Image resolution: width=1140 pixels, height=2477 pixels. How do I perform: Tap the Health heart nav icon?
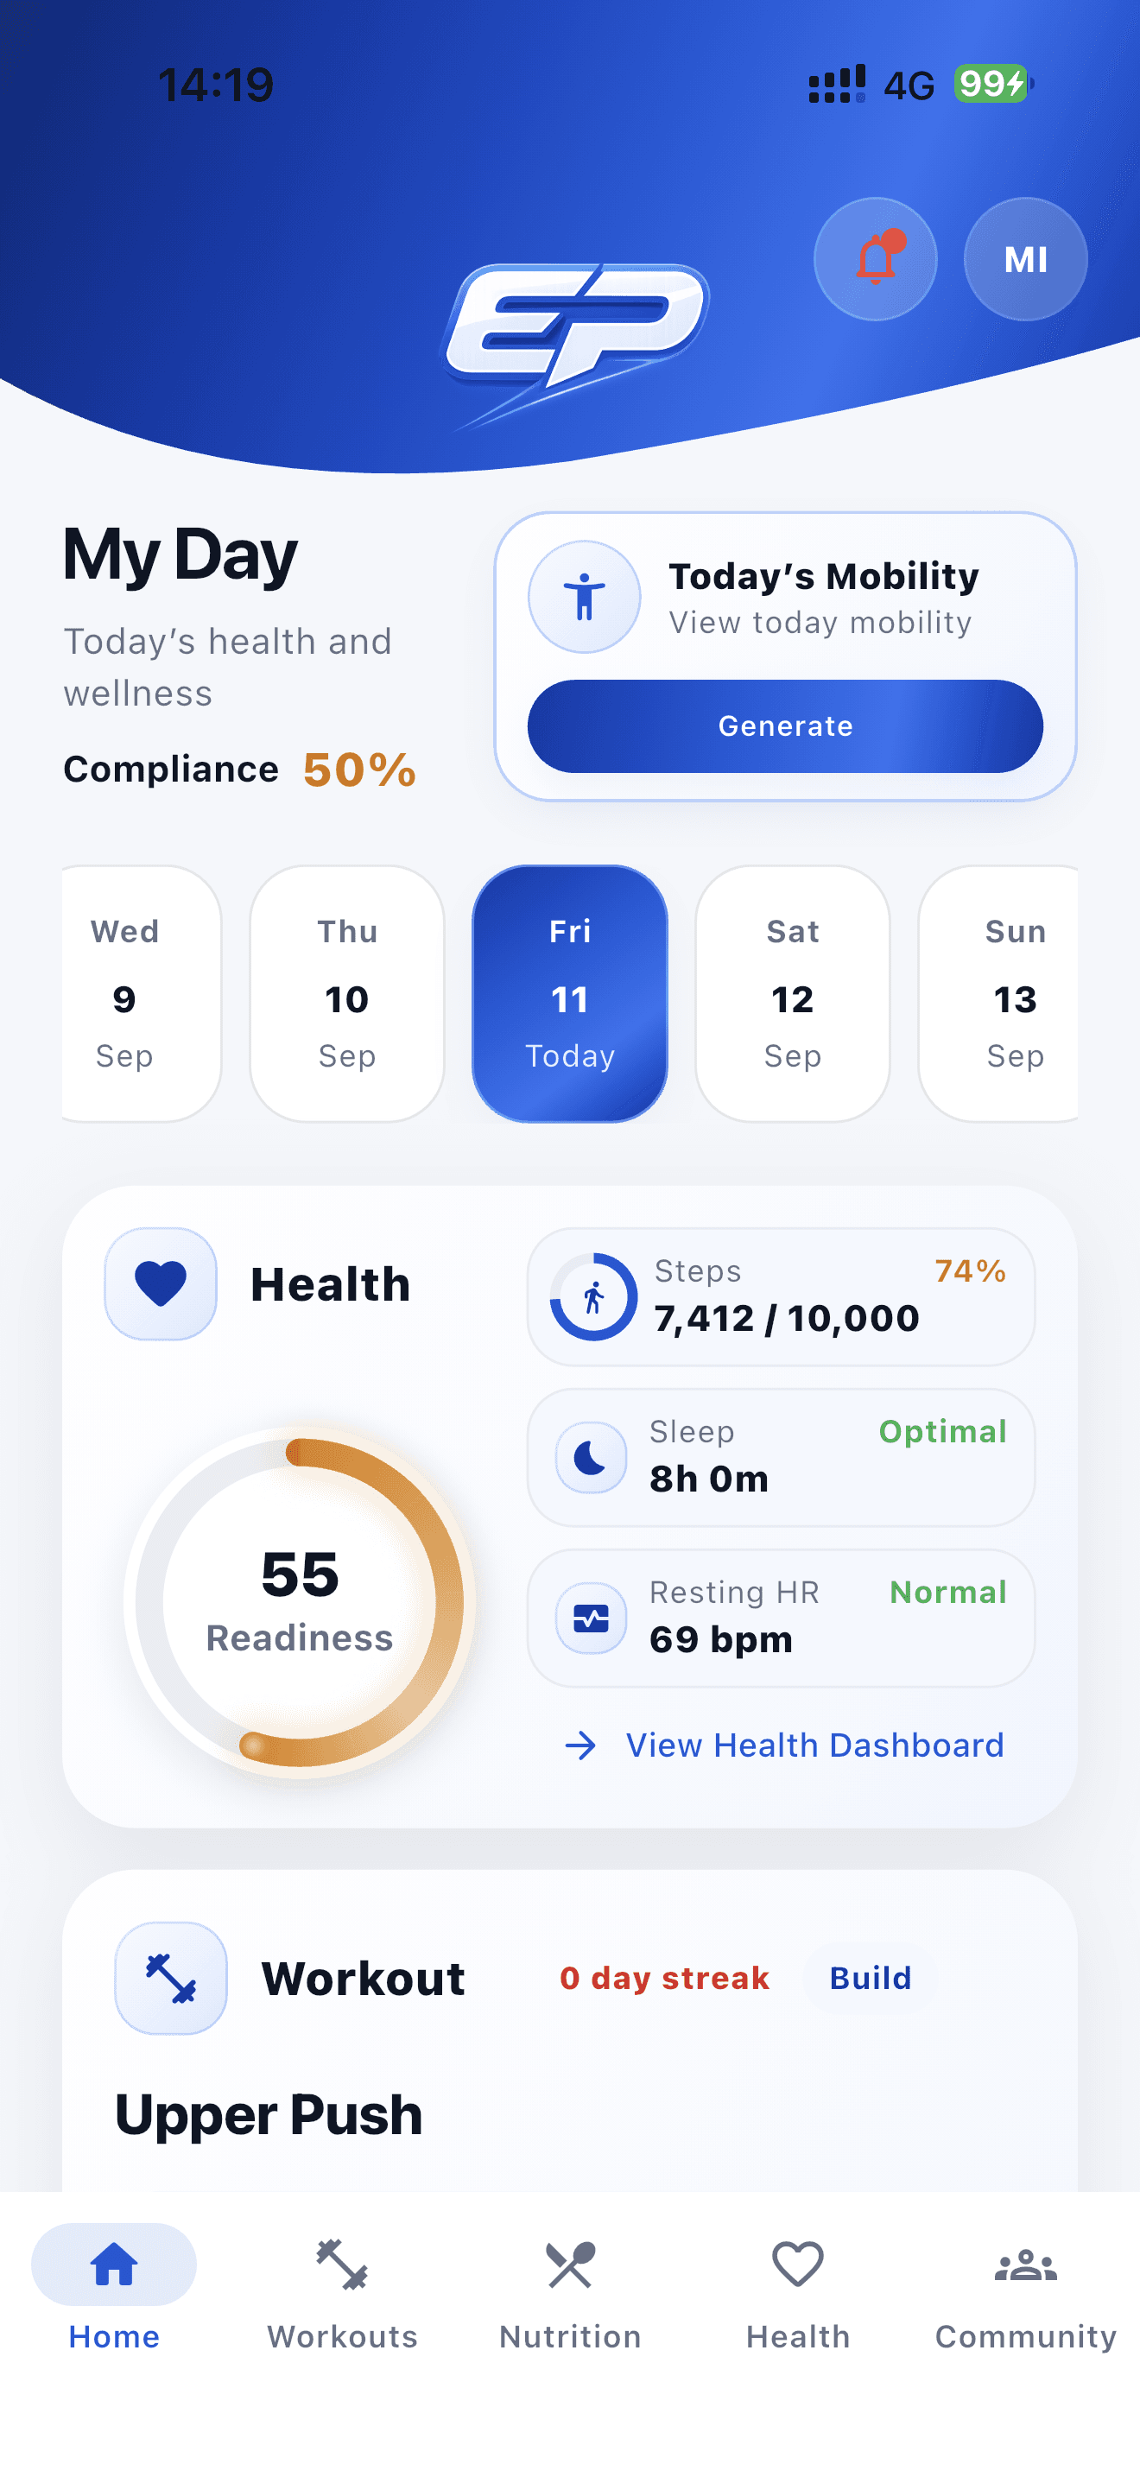(798, 2265)
